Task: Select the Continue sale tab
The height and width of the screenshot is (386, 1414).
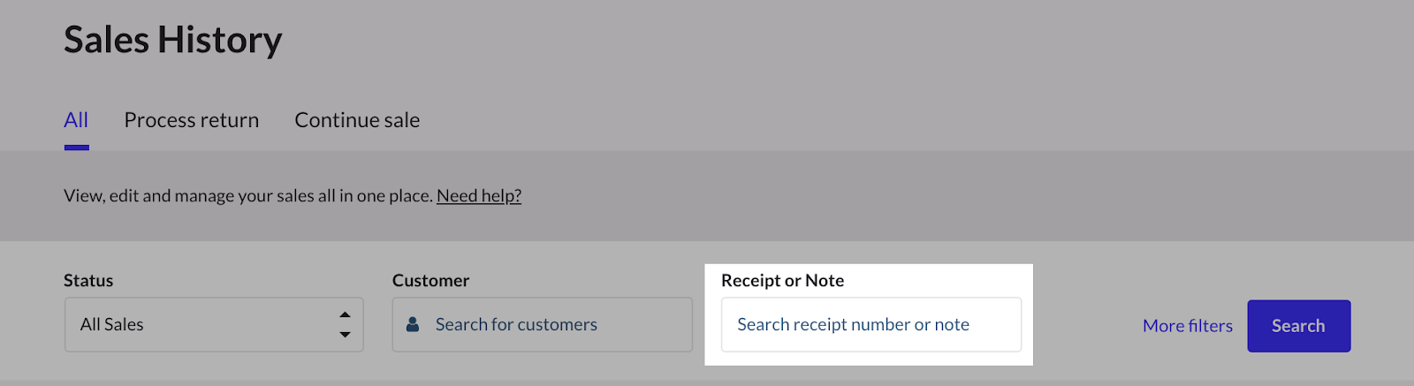Action: click(357, 120)
